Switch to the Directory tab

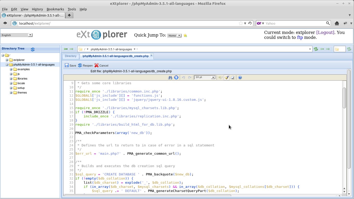[71, 56]
